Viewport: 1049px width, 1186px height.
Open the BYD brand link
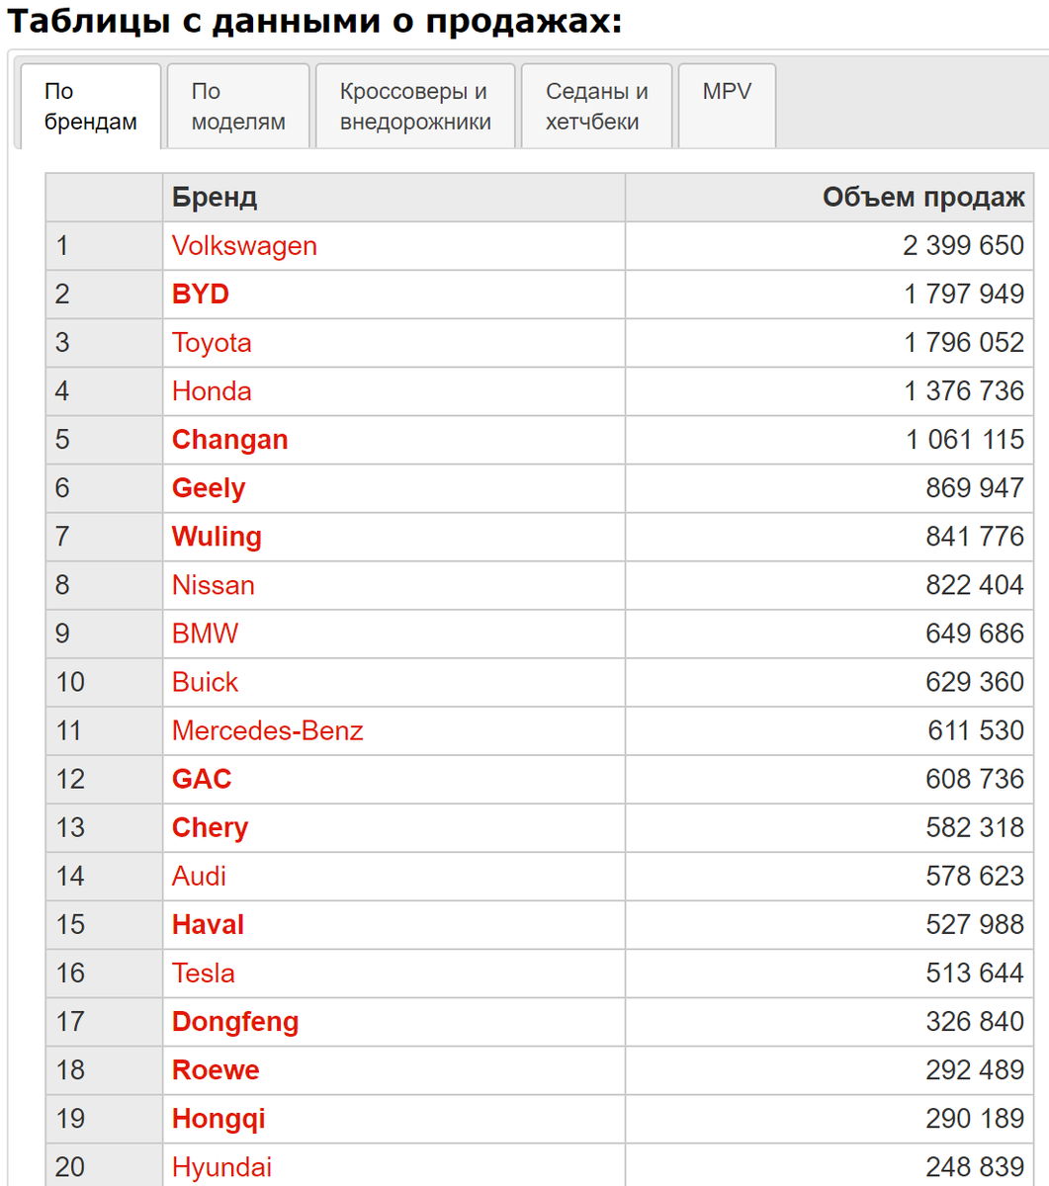click(201, 295)
